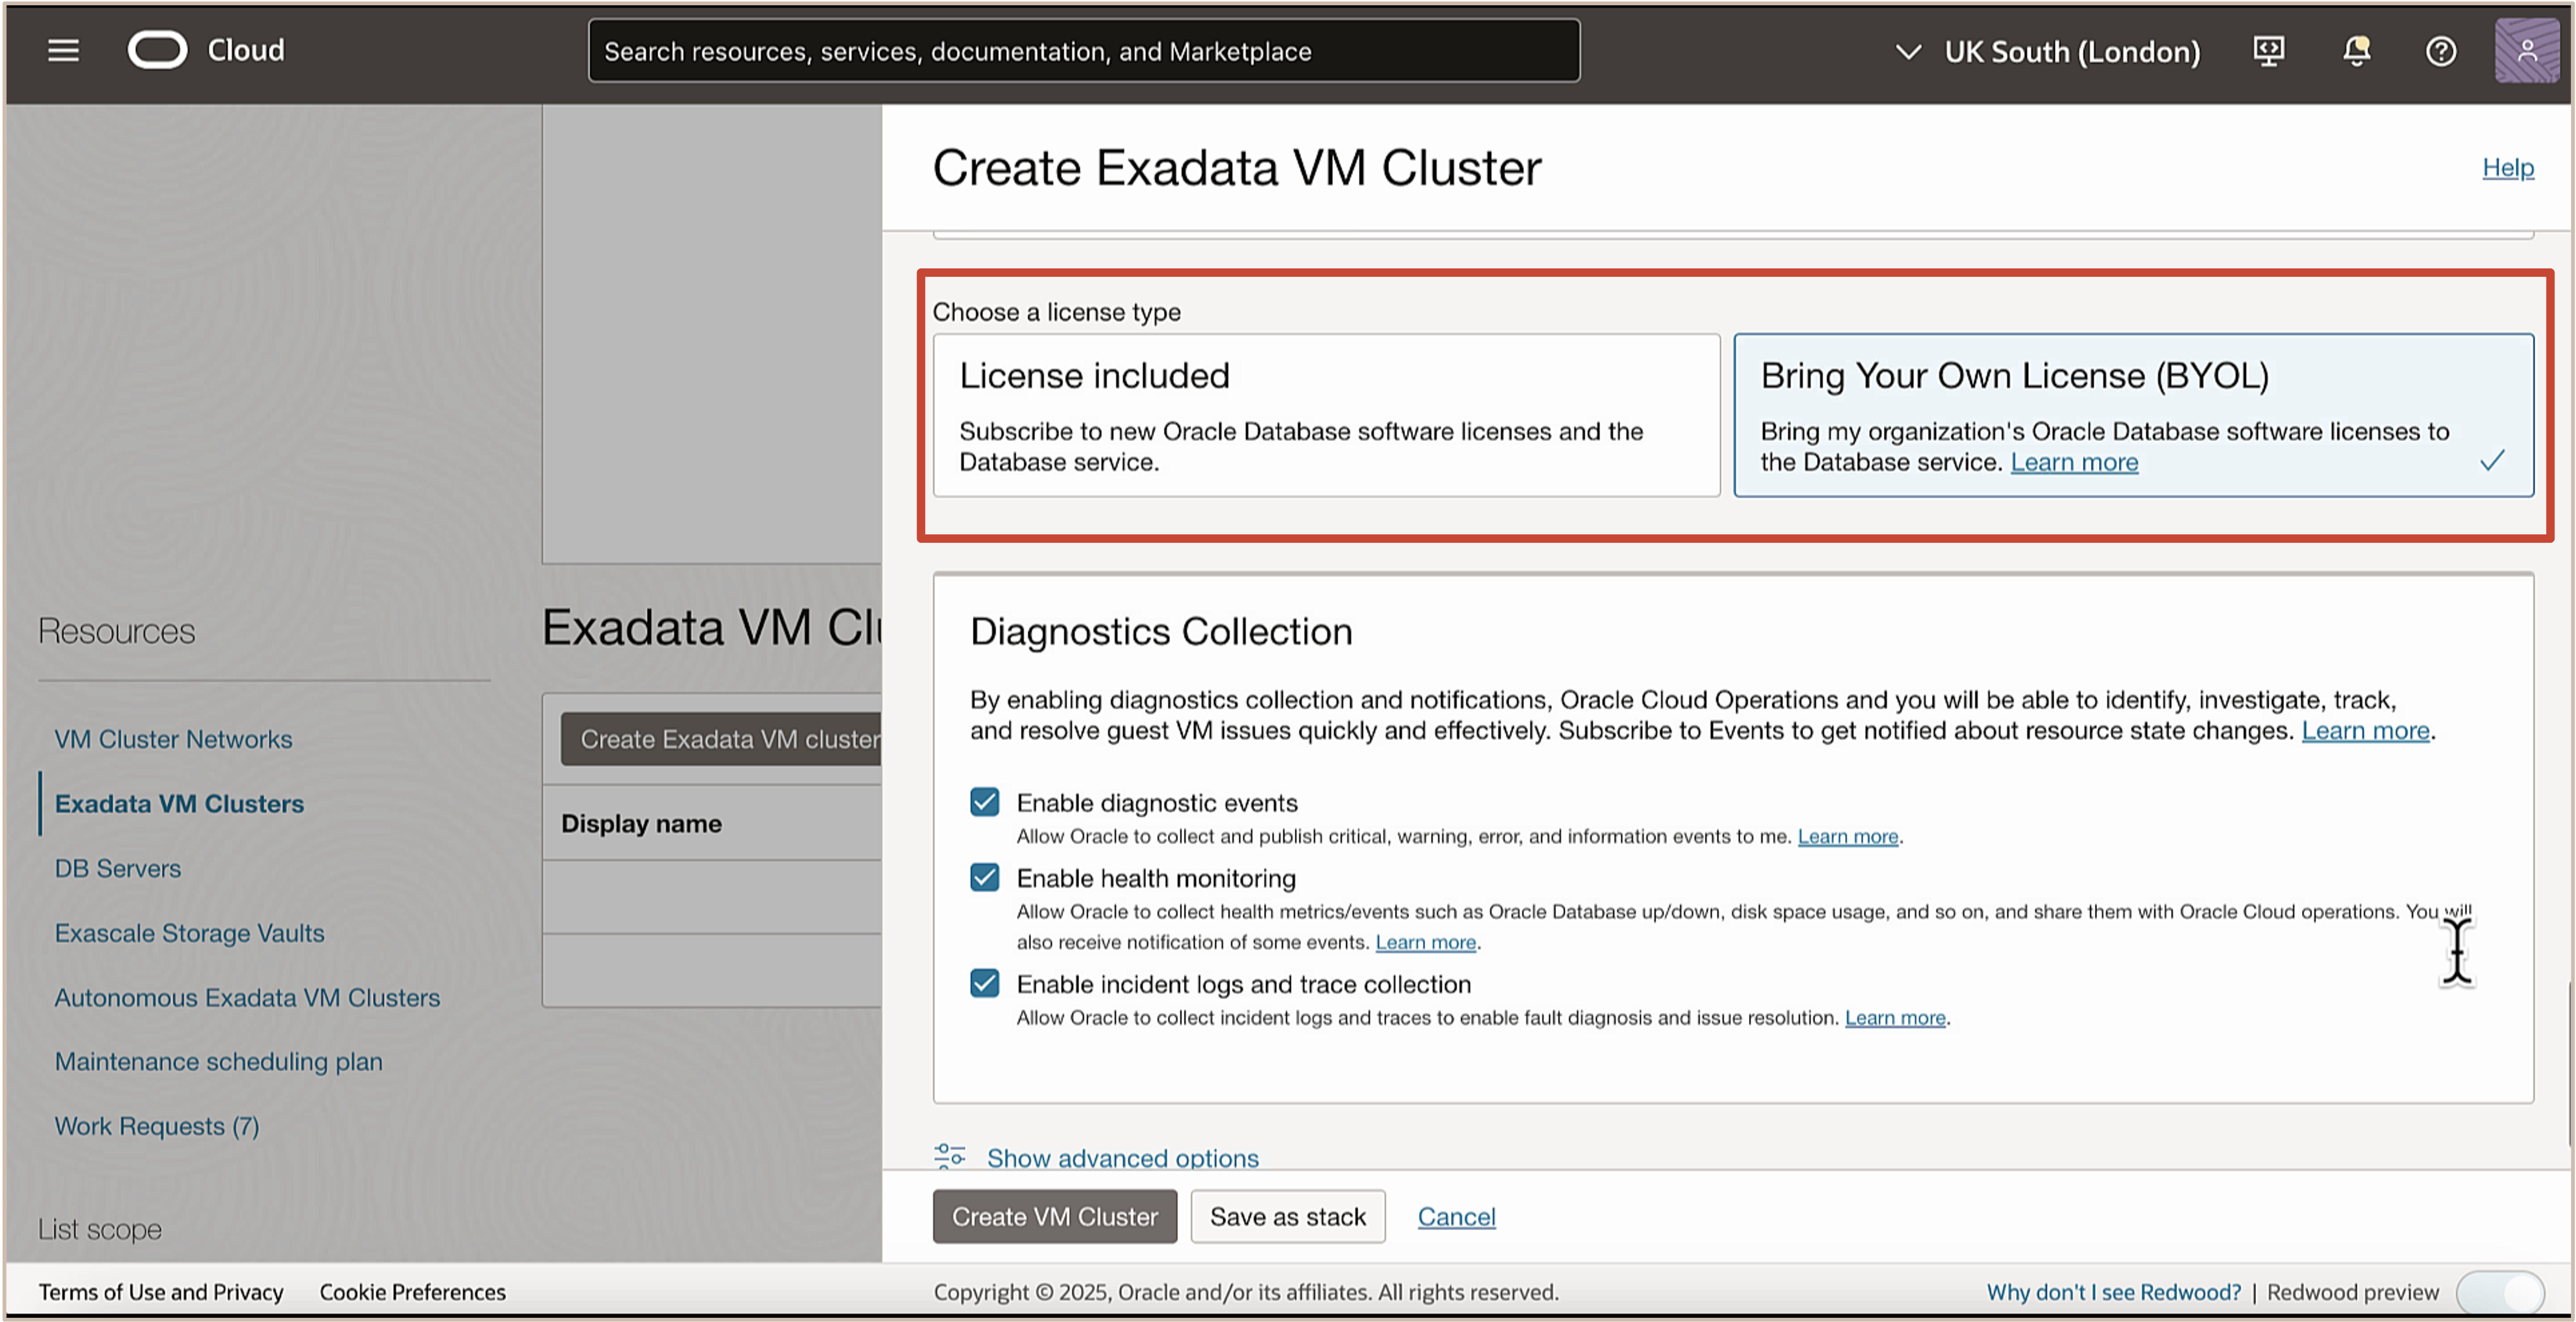Uncheck Enable incident logs and trace collection
The height and width of the screenshot is (1322, 2576).
coord(984,983)
